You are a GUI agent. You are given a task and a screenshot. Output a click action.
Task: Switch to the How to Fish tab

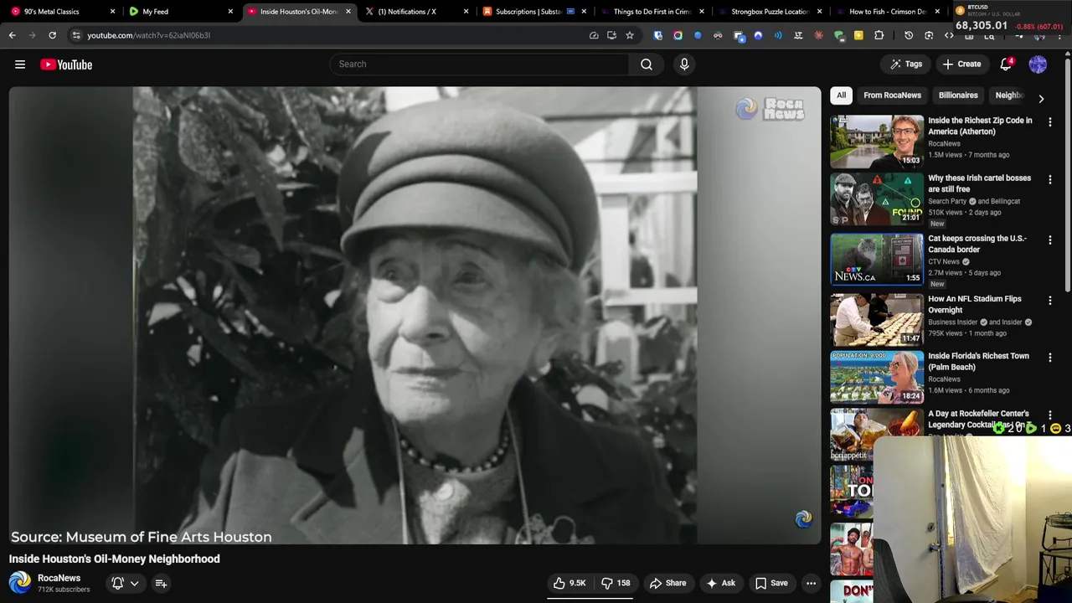pyautogui.click(x=888, y=12)
